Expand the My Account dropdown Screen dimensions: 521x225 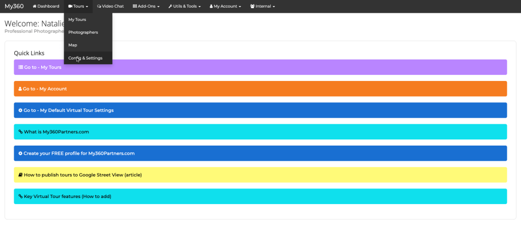(x=225, y=6)
